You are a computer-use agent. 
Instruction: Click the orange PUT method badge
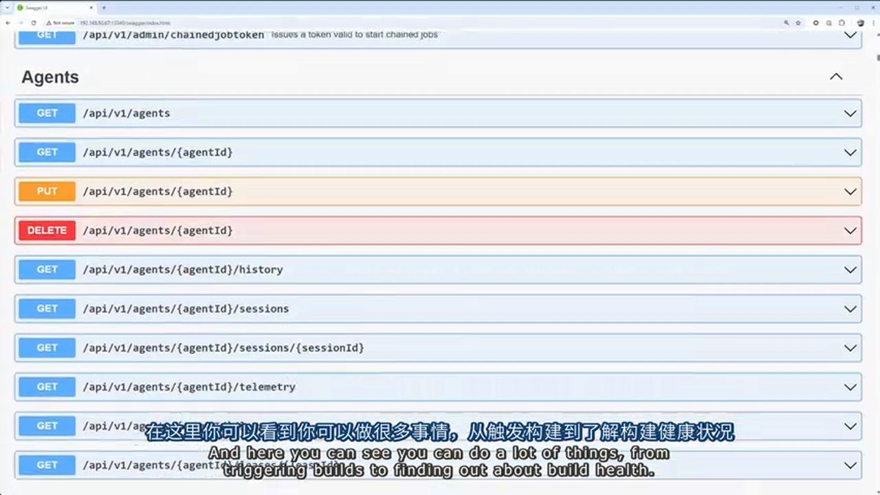46,191
